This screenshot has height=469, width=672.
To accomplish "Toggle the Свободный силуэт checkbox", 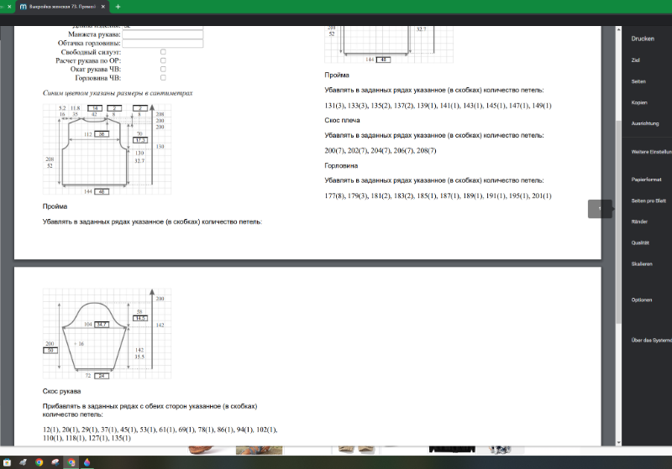I will pos(163,52).
